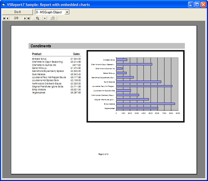Close the VSReport7 Sample window
Screen dimensions: 208x181
point(203,5)
